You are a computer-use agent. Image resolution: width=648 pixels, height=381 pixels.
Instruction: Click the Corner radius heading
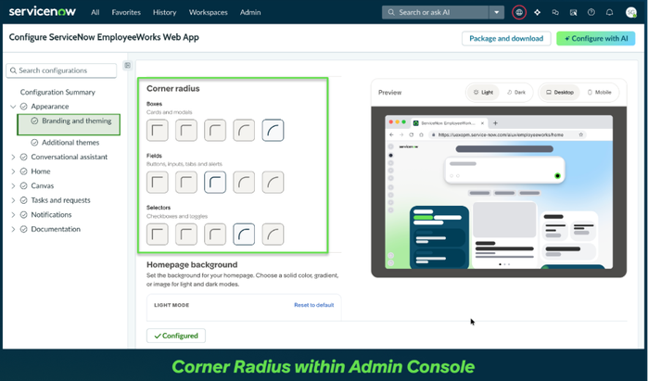[x=173, y=88]
